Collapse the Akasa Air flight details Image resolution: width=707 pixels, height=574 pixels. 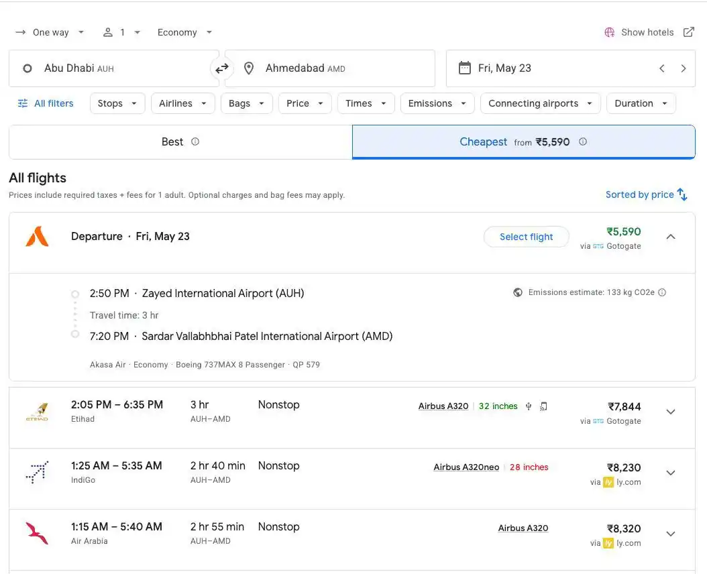[671, 237]
